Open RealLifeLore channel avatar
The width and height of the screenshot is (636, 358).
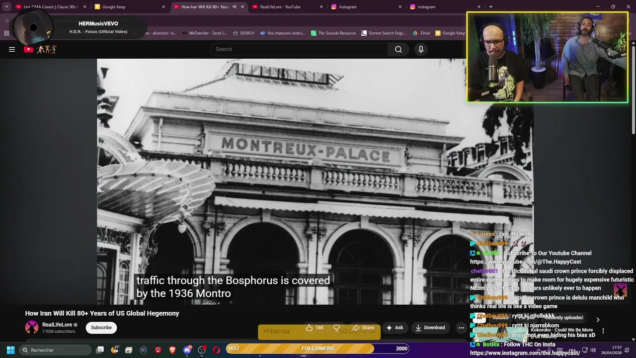(x=32, y=327)
